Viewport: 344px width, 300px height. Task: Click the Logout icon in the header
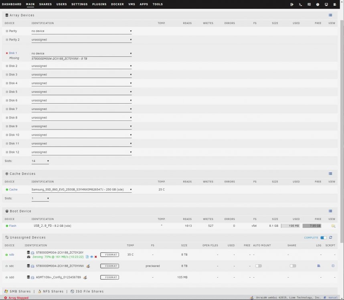coord(292,4)
